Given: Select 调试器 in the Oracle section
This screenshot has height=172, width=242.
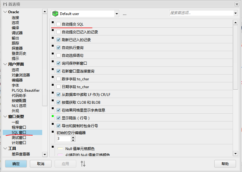Looking at the screenshot, I should click(17, 33).
